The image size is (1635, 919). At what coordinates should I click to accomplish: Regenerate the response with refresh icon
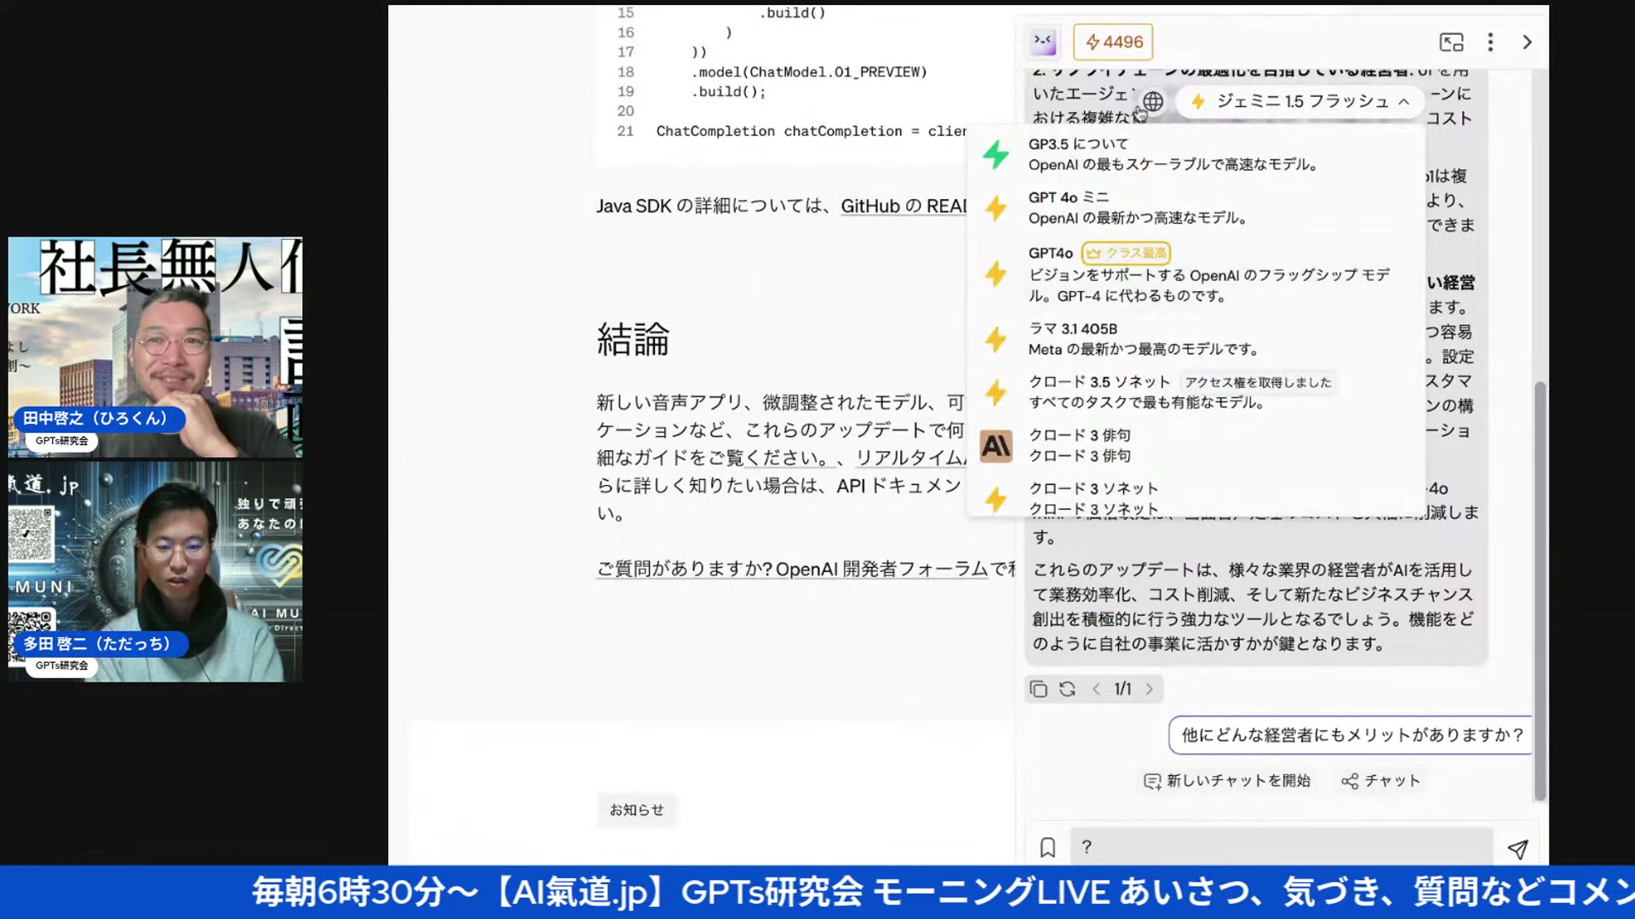pos(1067,689)
